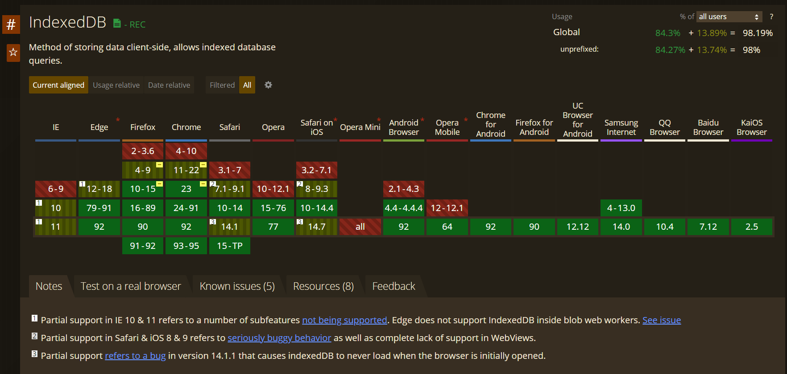
Task: Follow the 'See issue' link
Action: pos(662,320)
